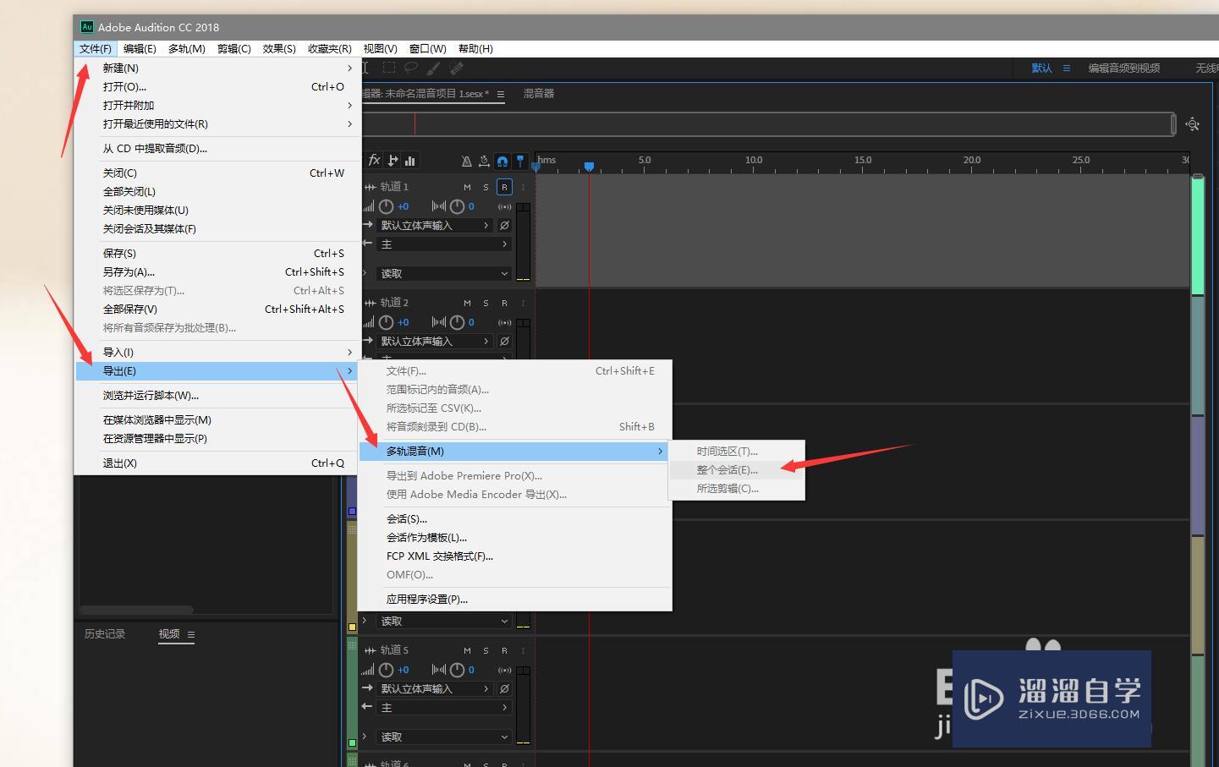The height and width of the screenshot is (767, 1219).
Task: Toggle track 2 polarity reverse icon
Action: point(504,341)
